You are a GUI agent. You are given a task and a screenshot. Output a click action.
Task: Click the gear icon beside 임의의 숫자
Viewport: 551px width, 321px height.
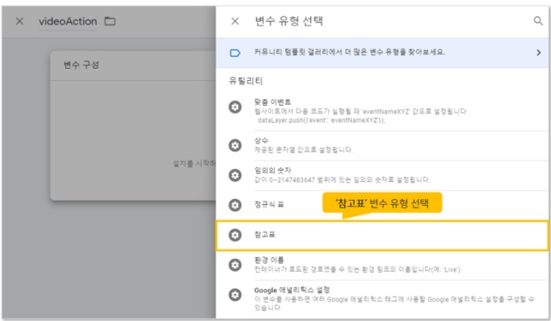[235, 175]
